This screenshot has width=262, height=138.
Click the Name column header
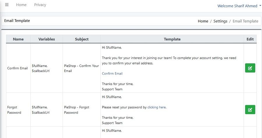[x=18, y=39]
